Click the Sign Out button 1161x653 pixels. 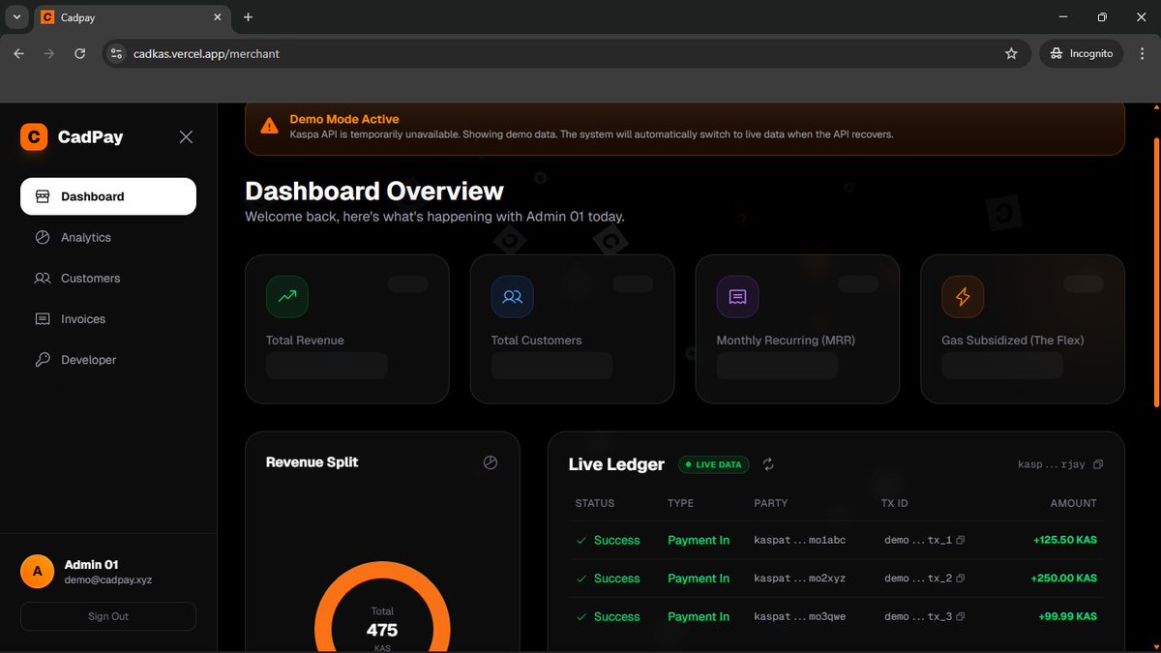[x=107, y=616]
